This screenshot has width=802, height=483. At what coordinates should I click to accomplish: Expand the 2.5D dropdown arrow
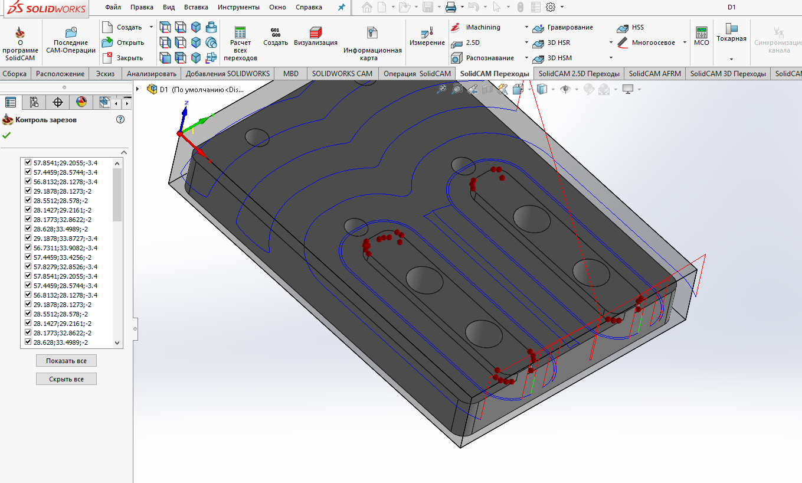(526, 43)
